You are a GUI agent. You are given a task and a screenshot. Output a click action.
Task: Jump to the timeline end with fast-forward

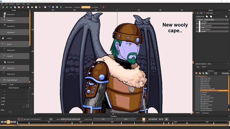15,122
